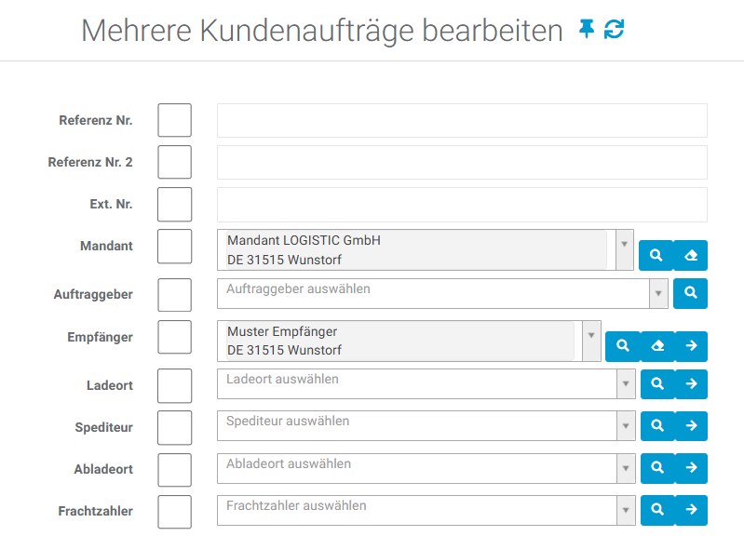Viewport: 744px width, 536px height.
Task: Click the arrow icon in the Spediteur row
Action: click(x=691, y=426)
